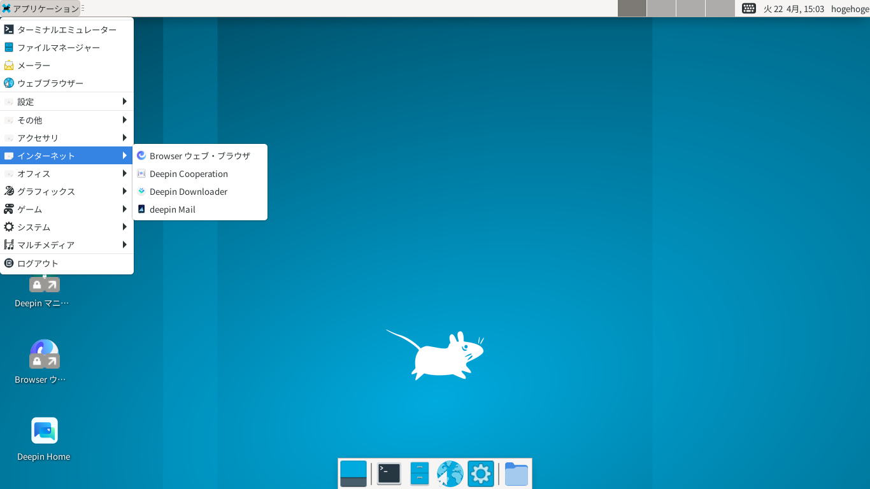The width and height of the screenshot is (870, 489).
Task: Expand the その他 submenu arrow
Action: coord(125,120)
